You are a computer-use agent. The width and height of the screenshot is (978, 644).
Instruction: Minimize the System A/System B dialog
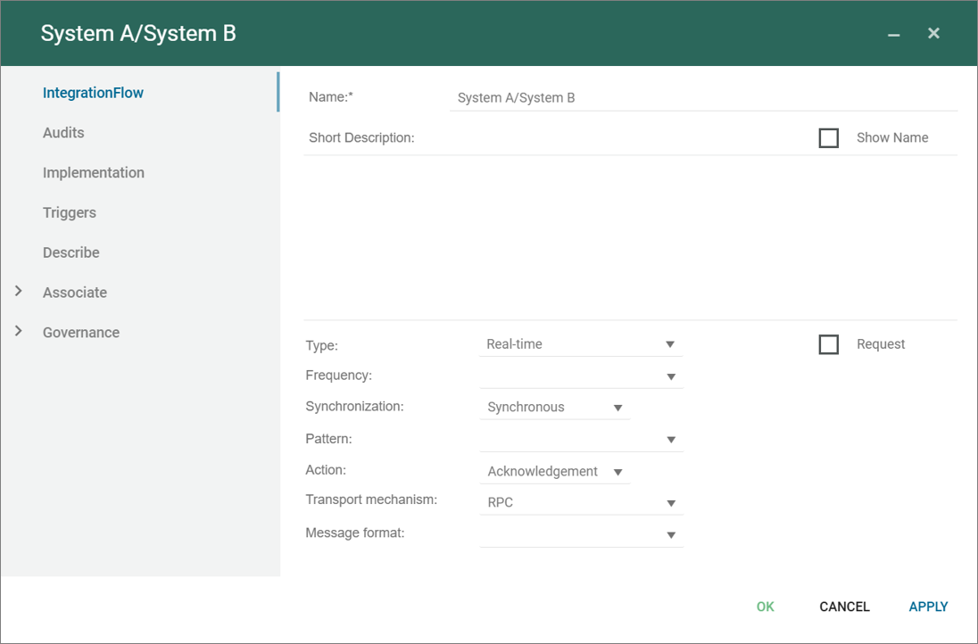coord(893,34)
